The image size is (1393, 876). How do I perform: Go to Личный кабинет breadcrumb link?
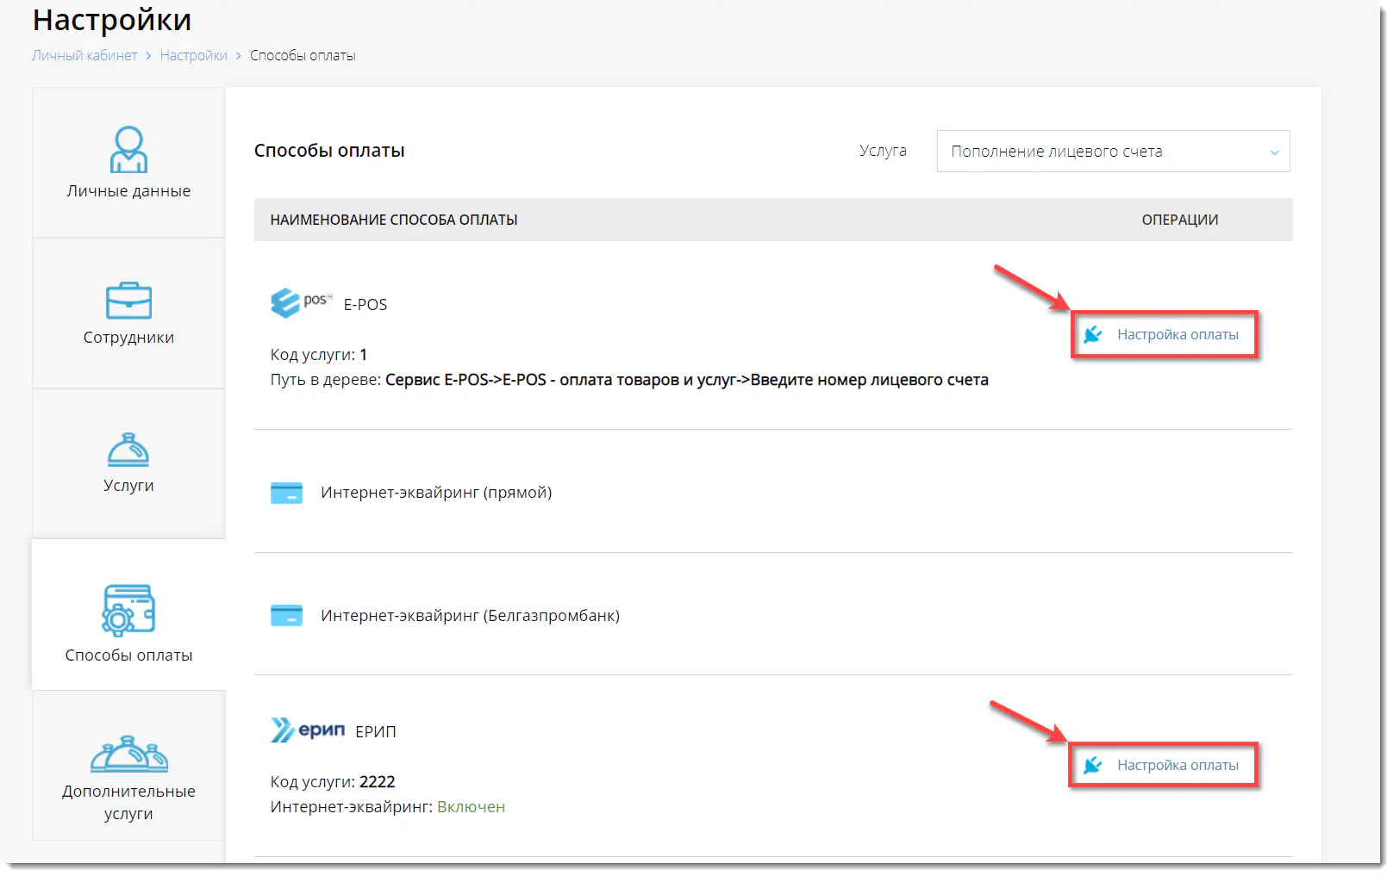(x=84, y=55)
